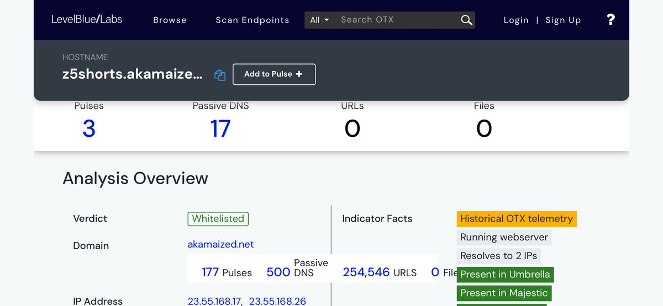Click the Login link
Image resolution: width=663 pixels, height=306 pixels.
[x=516, y=20]
